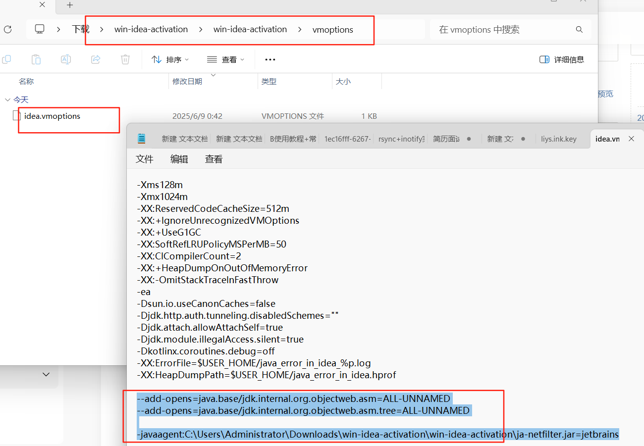Click the -Dsun.io.useCanonCaches=false line
Image resolution: width=644 pixels, height=446 pixels.
click(x=206, y=303)
